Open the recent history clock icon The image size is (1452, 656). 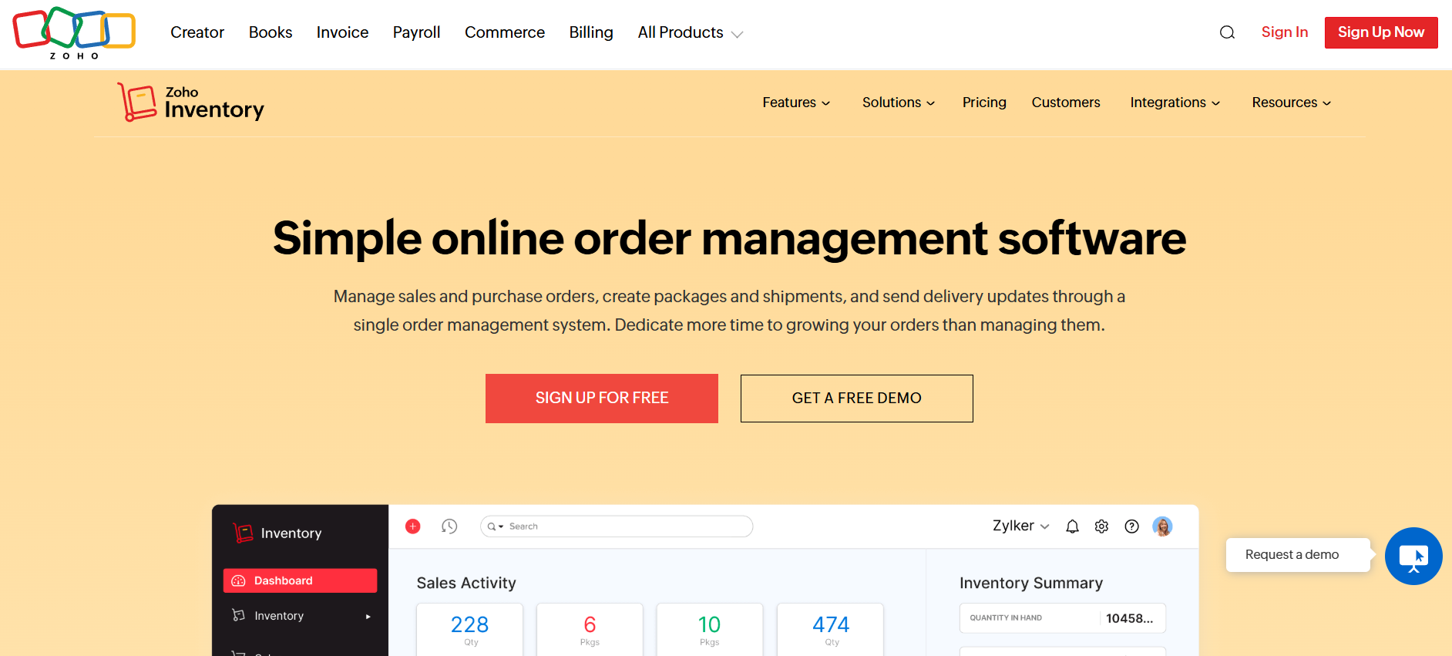coord(449,526)
